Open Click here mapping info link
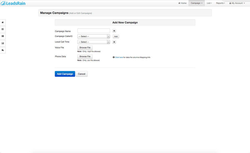250x153 pixels. 119,57
